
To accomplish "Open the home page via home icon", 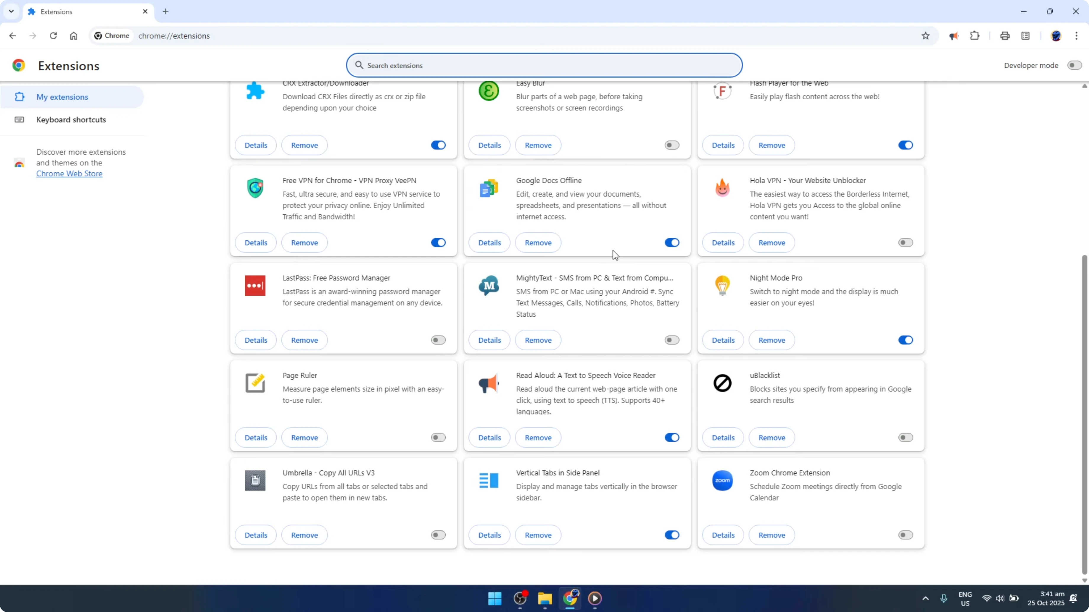I will pos(74,36).
